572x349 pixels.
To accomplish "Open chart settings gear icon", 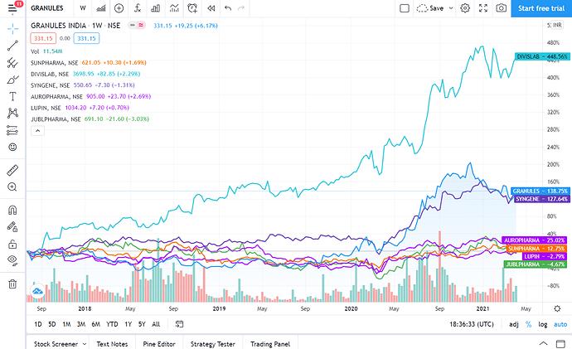I will 465,8.
